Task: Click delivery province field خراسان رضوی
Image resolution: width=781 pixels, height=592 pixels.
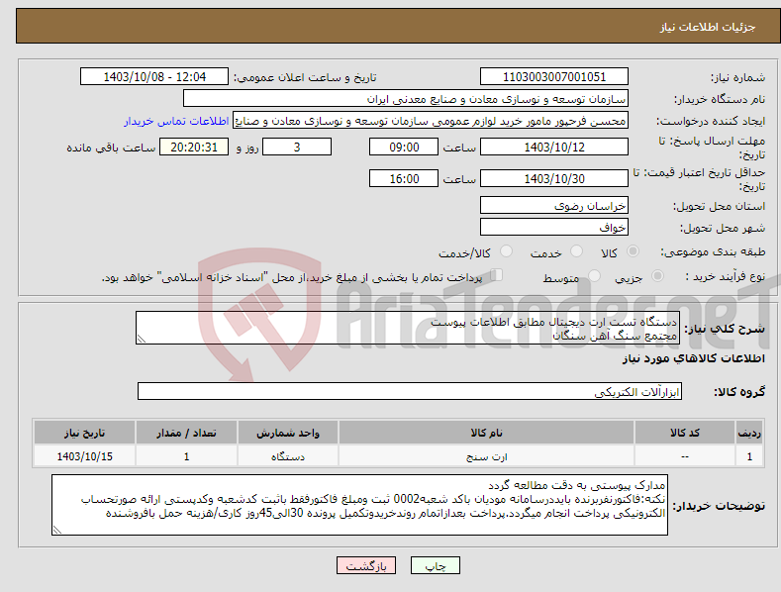Action: 554,205
